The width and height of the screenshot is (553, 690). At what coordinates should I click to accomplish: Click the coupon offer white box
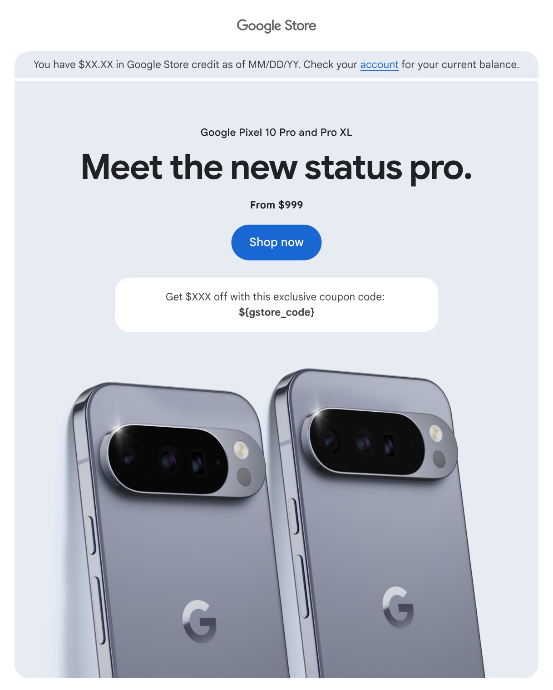[276, 305]
